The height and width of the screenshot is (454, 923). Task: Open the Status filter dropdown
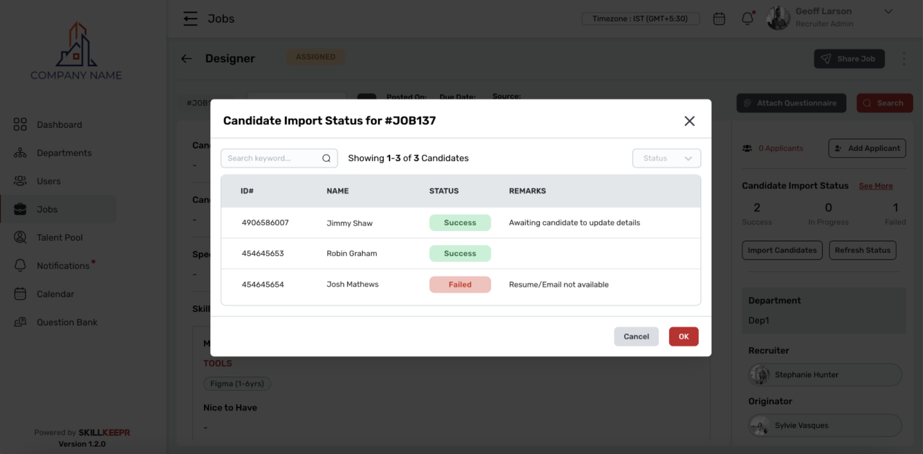[x=666, y=158]
